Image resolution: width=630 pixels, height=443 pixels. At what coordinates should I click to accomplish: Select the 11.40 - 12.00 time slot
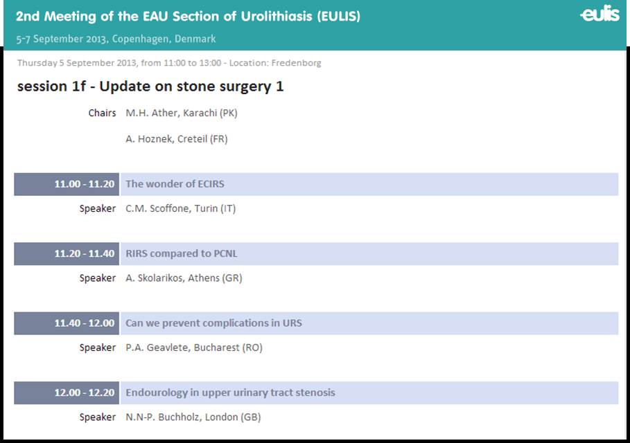coord(67,323)
